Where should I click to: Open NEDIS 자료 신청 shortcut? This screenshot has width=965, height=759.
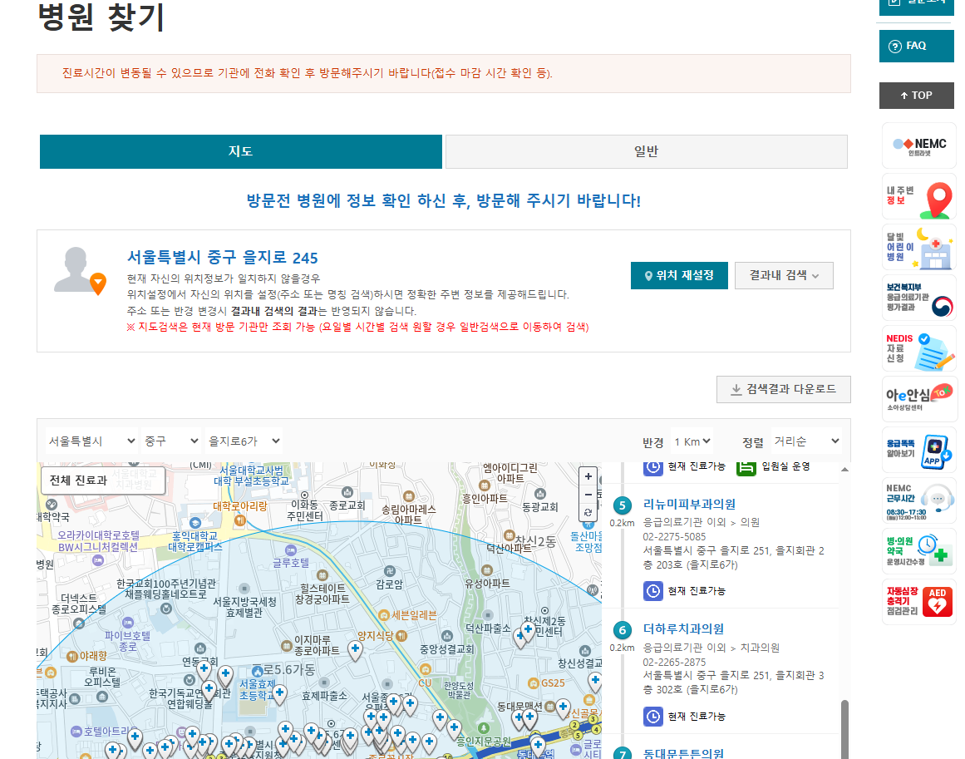[918, 348]
